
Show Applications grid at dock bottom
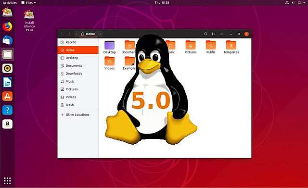tap(8, 181)
